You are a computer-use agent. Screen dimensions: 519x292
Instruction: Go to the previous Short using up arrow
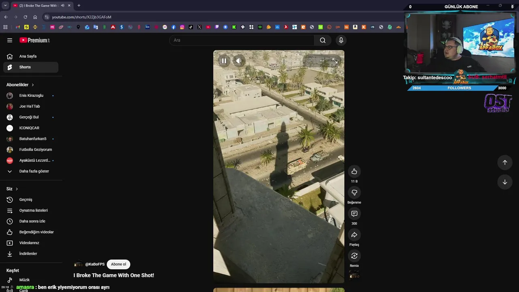pyautogui.click(x=505, y=162)
